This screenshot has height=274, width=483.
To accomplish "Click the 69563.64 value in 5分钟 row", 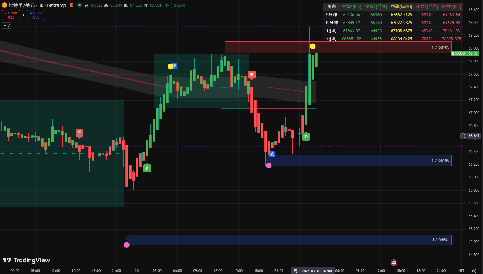I will [x=452, y=15].
